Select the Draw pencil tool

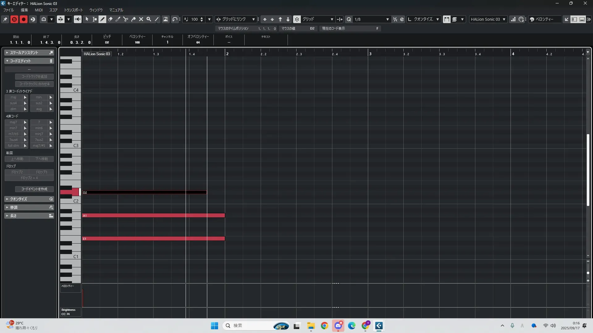pos(103,19)
